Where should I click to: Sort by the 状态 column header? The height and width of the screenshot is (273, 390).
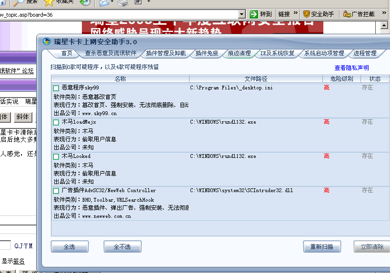click(375, 79)
